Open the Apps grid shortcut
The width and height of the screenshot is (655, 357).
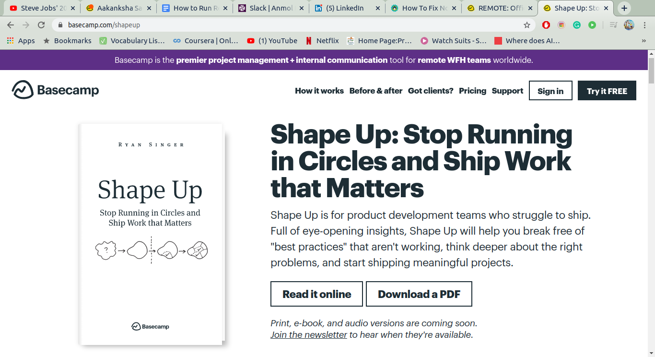click(x=21, y=41)
